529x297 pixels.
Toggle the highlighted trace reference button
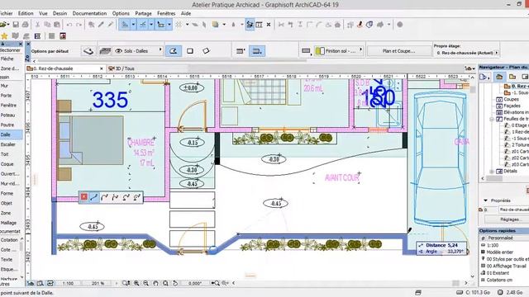(x=250, y=25)
